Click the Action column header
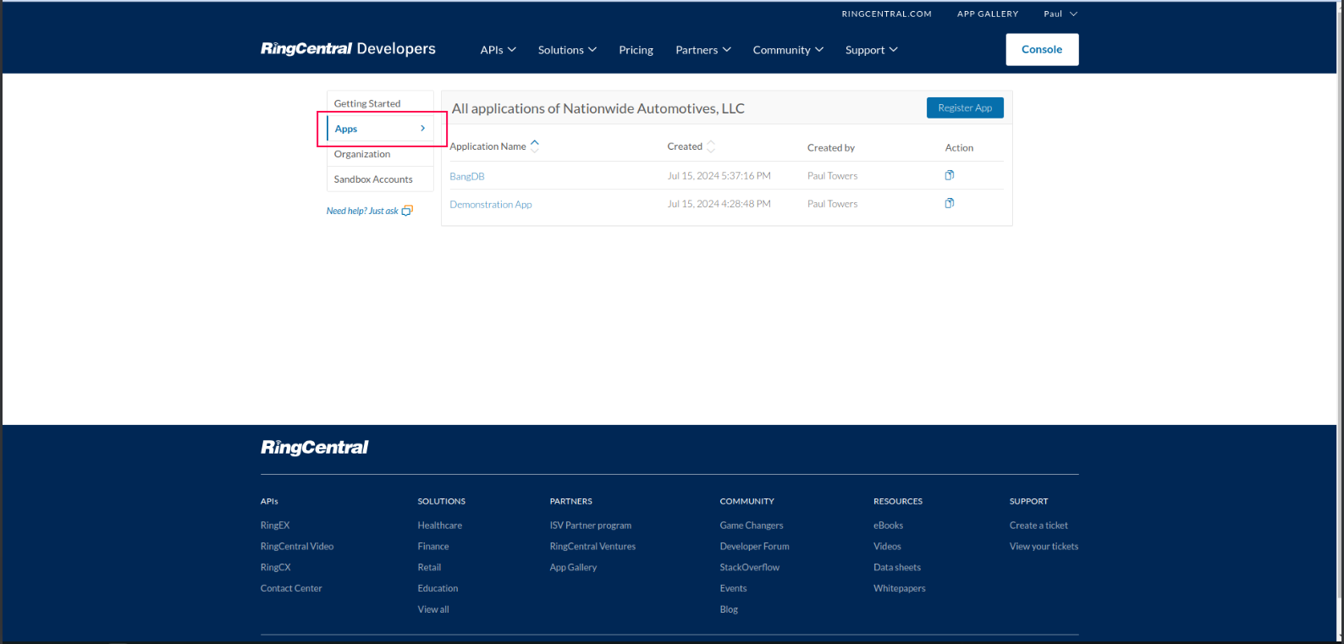The image size is (1344, 644). pyautogui.click(x=959, y=147)
